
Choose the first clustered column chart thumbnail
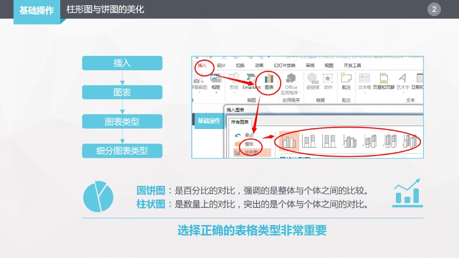click(x=289, y=141)
